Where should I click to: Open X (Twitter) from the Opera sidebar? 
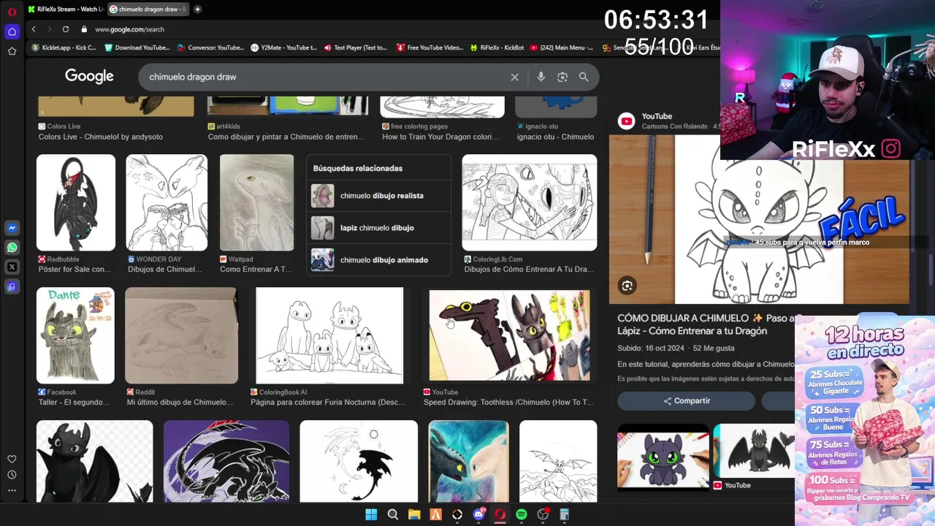click(12, 267)
